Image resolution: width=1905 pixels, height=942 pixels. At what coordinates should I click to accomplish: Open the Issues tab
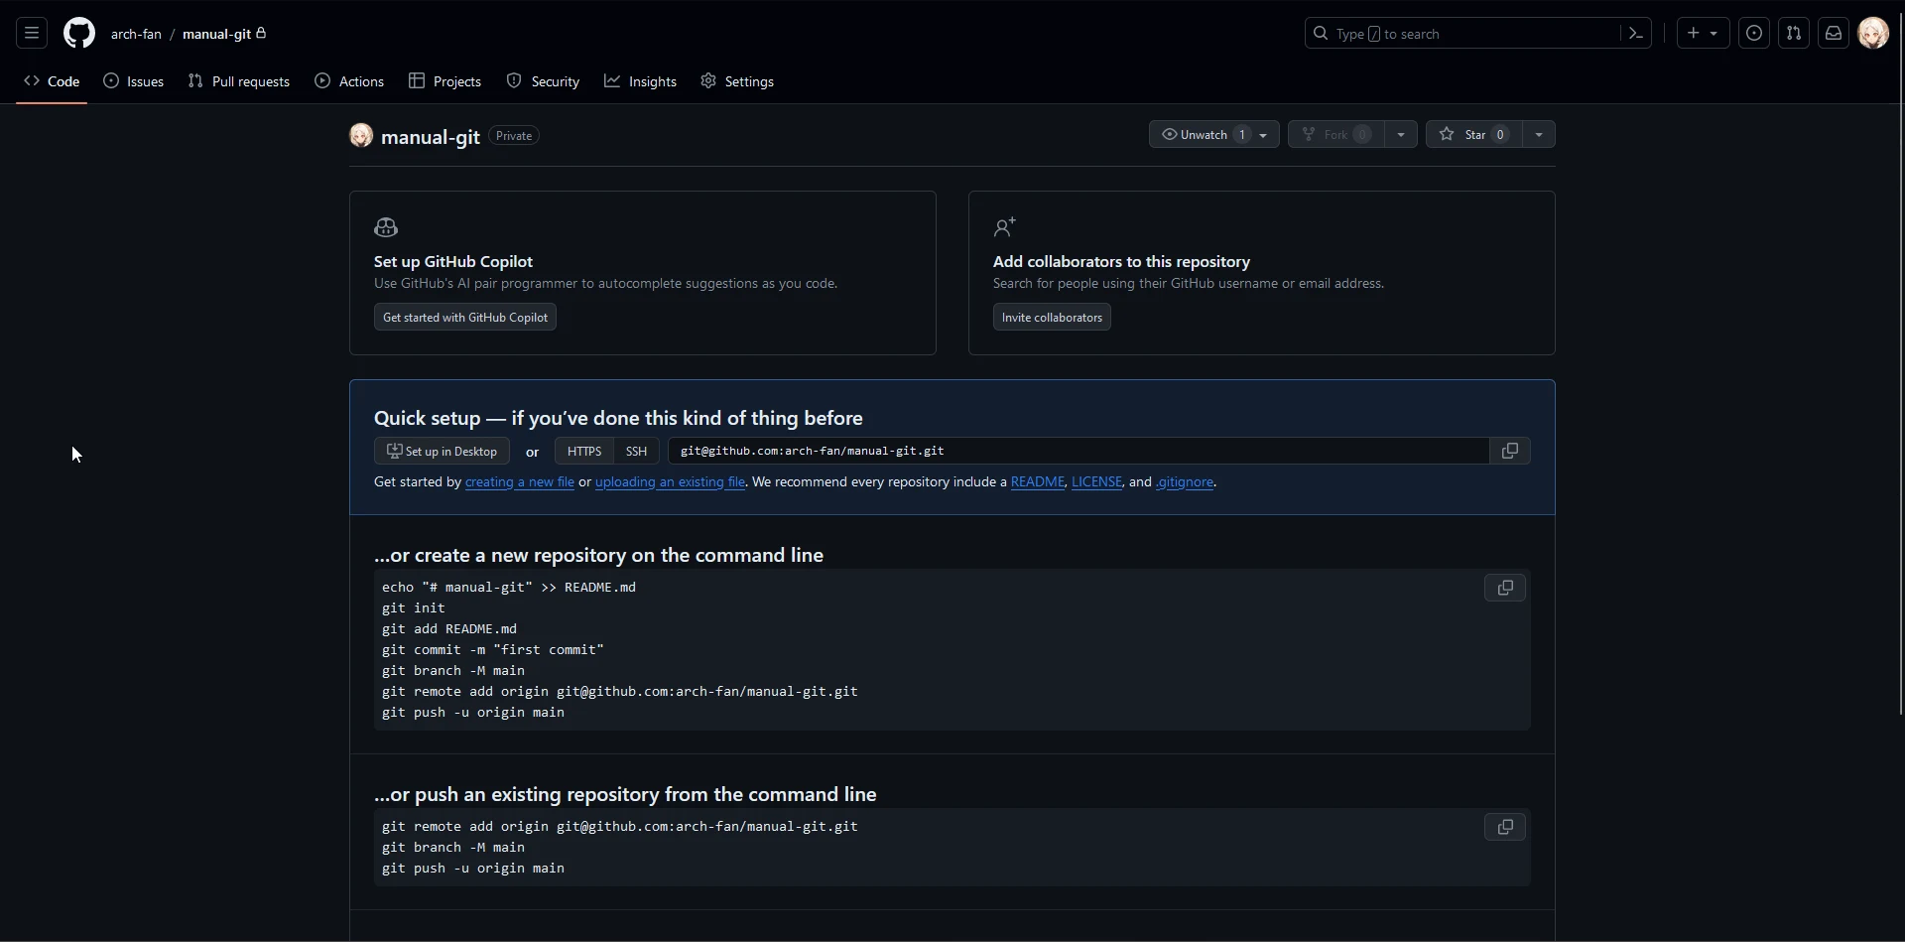(134, 81)
